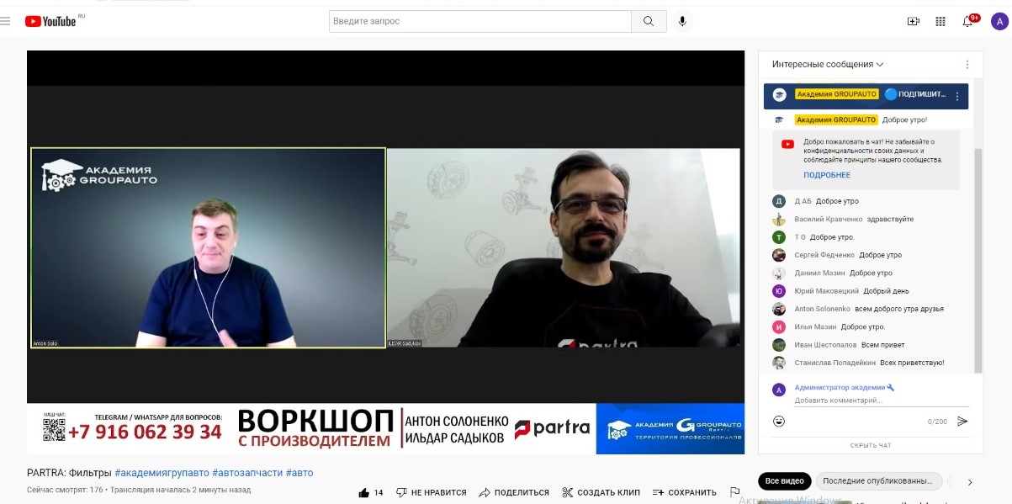The image size is (1012, 504).
Task: Click Сергей Федченко avatar in chat
Action: pyautogui.click(x=779, y=255)
